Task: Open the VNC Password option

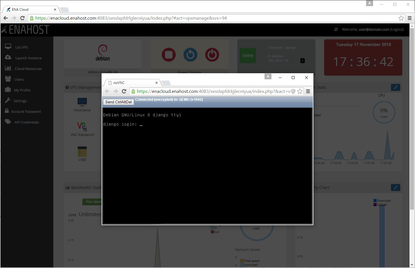Action: (x=82, y=129)
